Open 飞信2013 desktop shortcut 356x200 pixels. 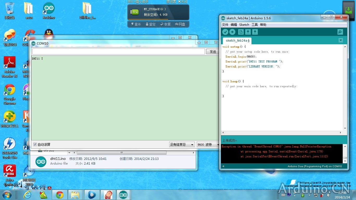(x=10, y=38)
